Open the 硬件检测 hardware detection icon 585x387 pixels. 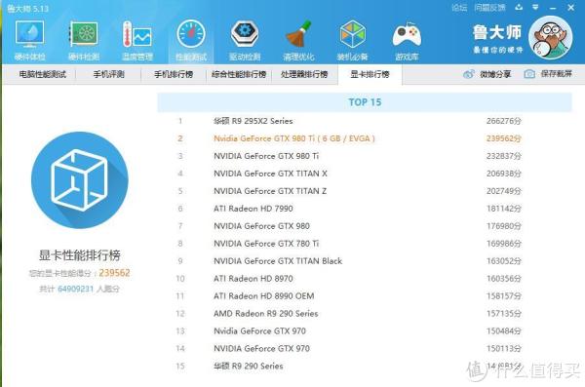84,40
